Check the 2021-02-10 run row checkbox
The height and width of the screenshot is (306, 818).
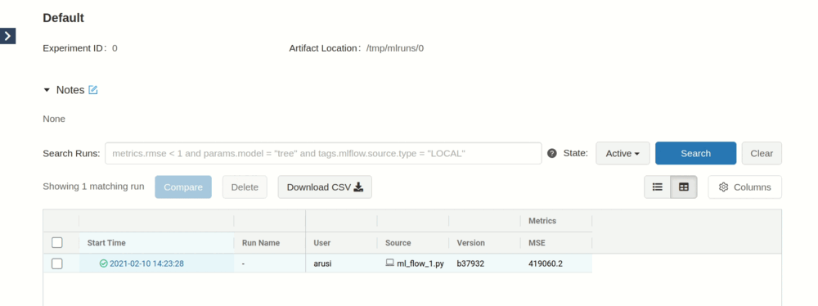(57, 263)
